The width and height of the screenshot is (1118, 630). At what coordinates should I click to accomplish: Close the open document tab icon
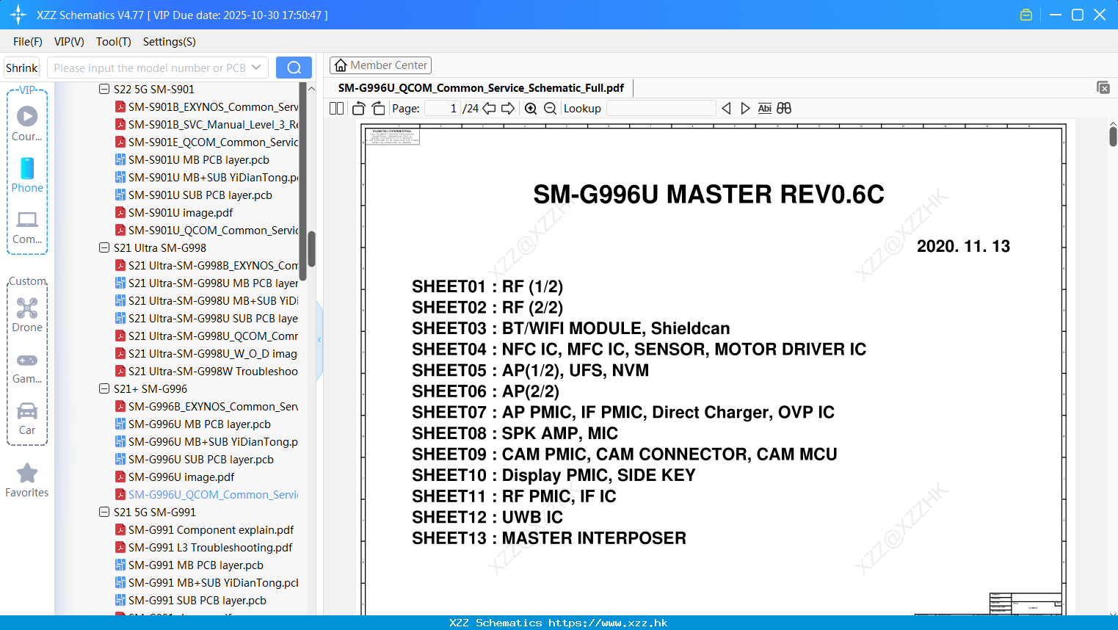[x=1103, y=87]
